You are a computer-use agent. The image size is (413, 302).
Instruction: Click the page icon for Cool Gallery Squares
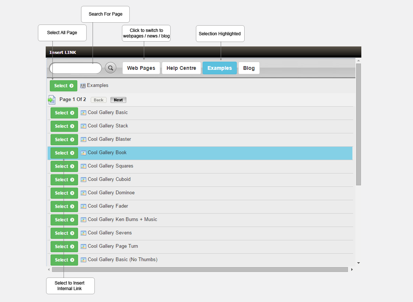pos(84,166)
